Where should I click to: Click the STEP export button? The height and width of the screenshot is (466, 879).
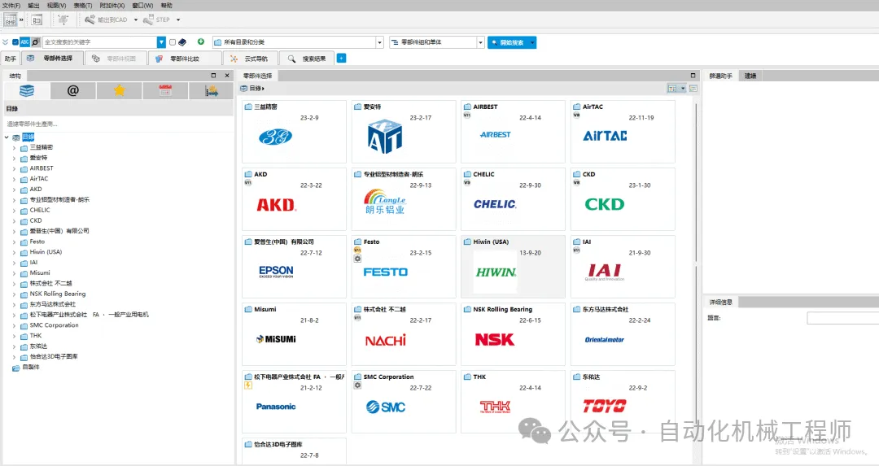tap(157, 20)
